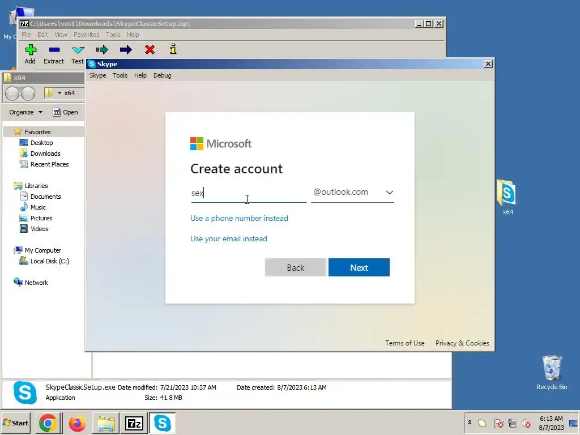Click Use a phone number instead
The image size is (580, 435).
pos(239,218)
